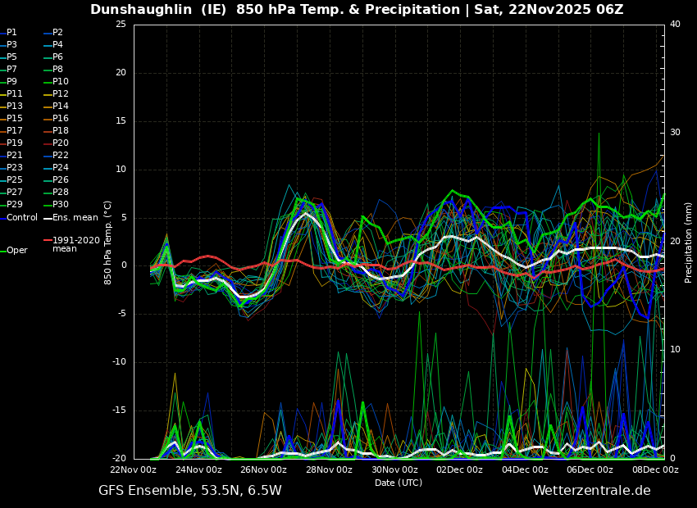Click the 40 precipitation axis value
This screenshot has height=508, width=697.
coord(675,25)
